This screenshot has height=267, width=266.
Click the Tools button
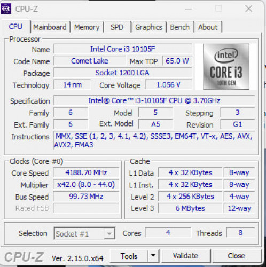(x=129, y=256)
